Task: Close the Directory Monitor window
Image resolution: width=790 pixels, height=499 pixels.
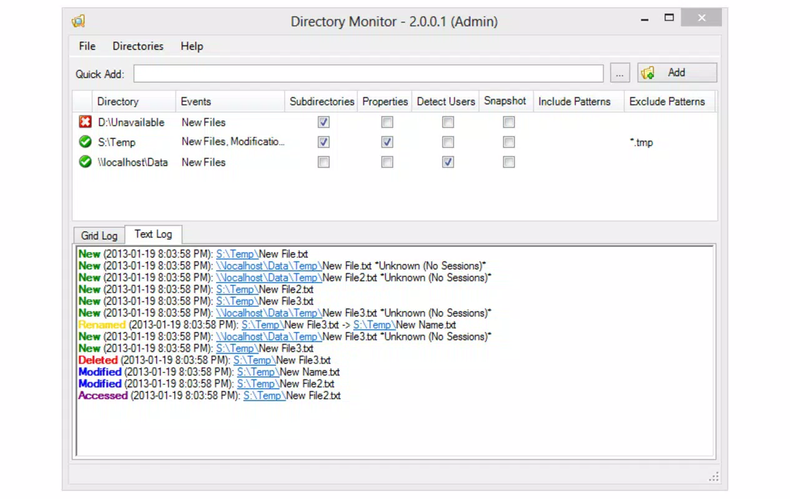Action: tap(701, 18)
